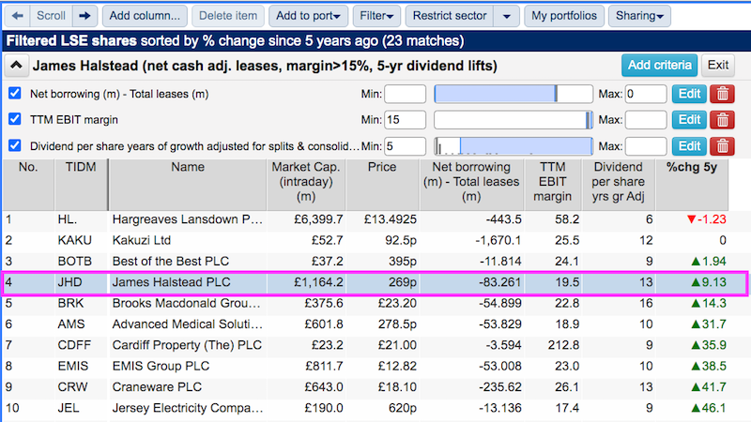Click the £1,164.2 market cap value
The image size is (751, 422).
click(x=318, y=282)
